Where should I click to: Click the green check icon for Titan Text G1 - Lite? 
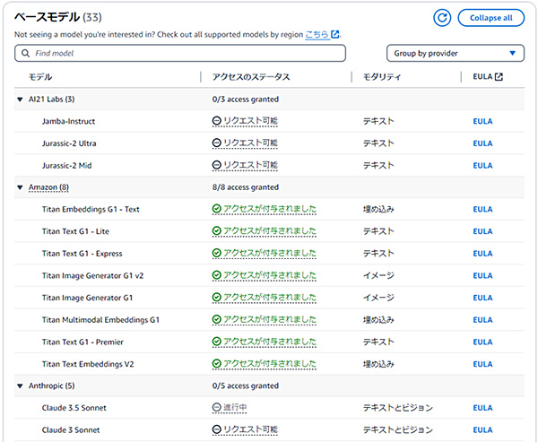(x=216, y=231)
